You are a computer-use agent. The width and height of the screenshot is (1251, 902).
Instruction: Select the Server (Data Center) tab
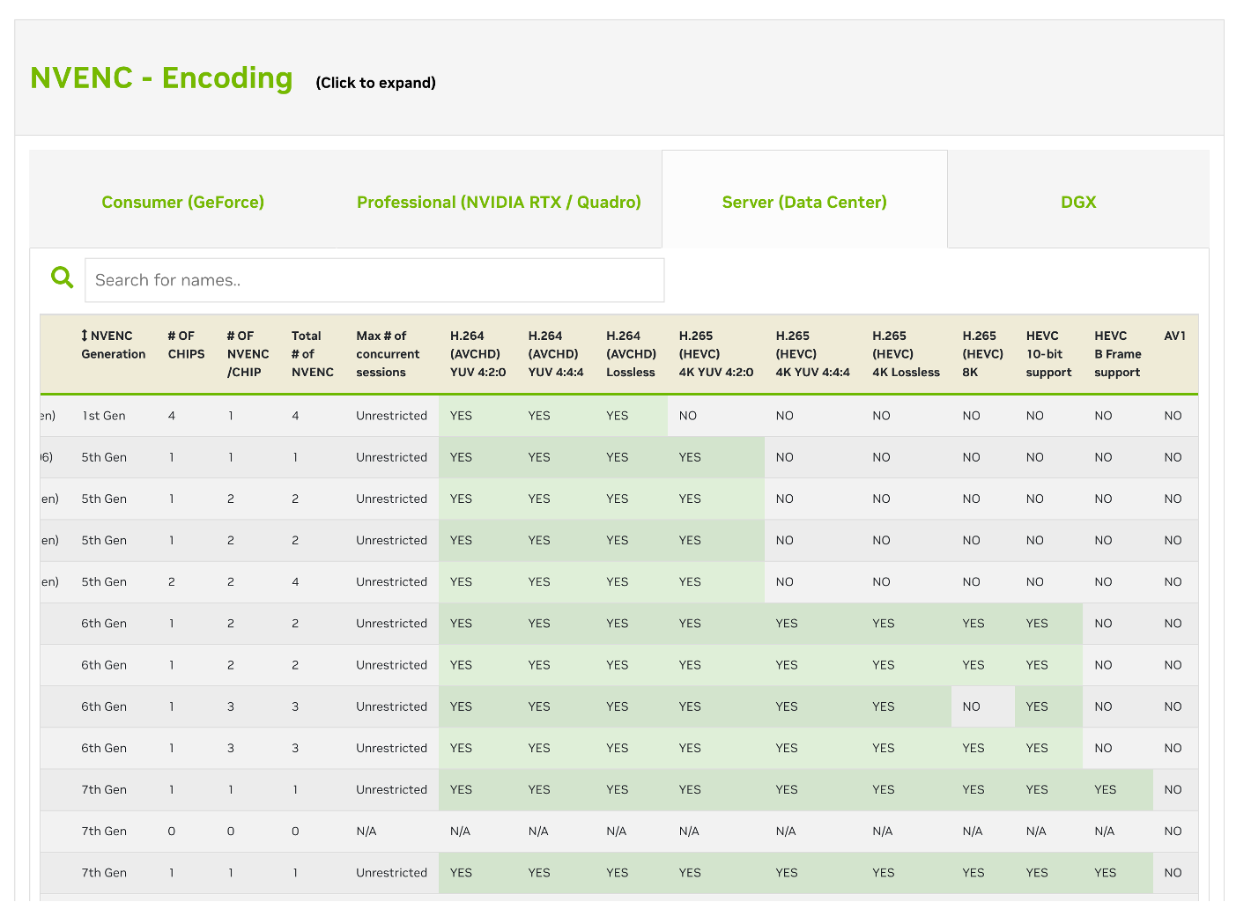click(804, 202)
